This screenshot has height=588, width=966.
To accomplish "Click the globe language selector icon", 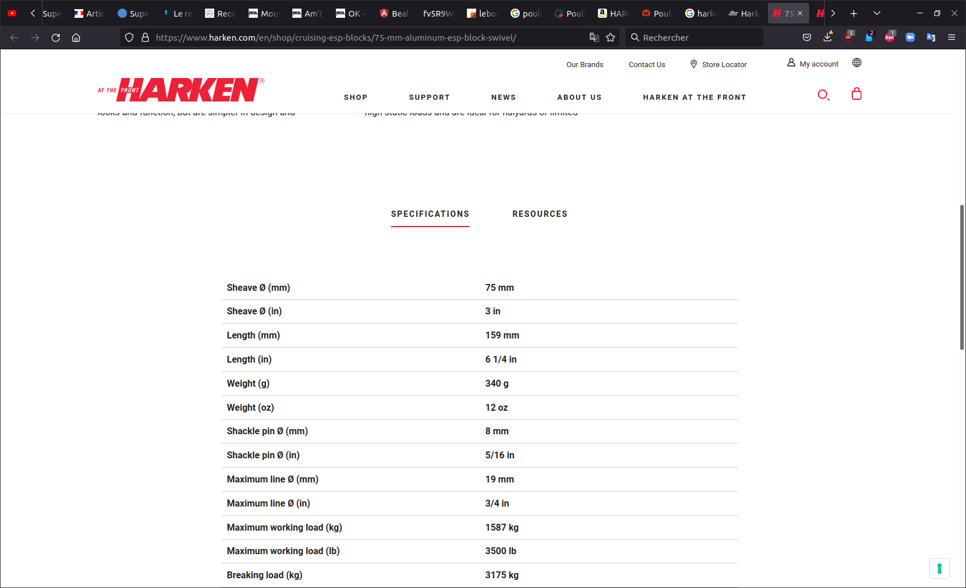I will pyautogui.click(x=856, y=63).
